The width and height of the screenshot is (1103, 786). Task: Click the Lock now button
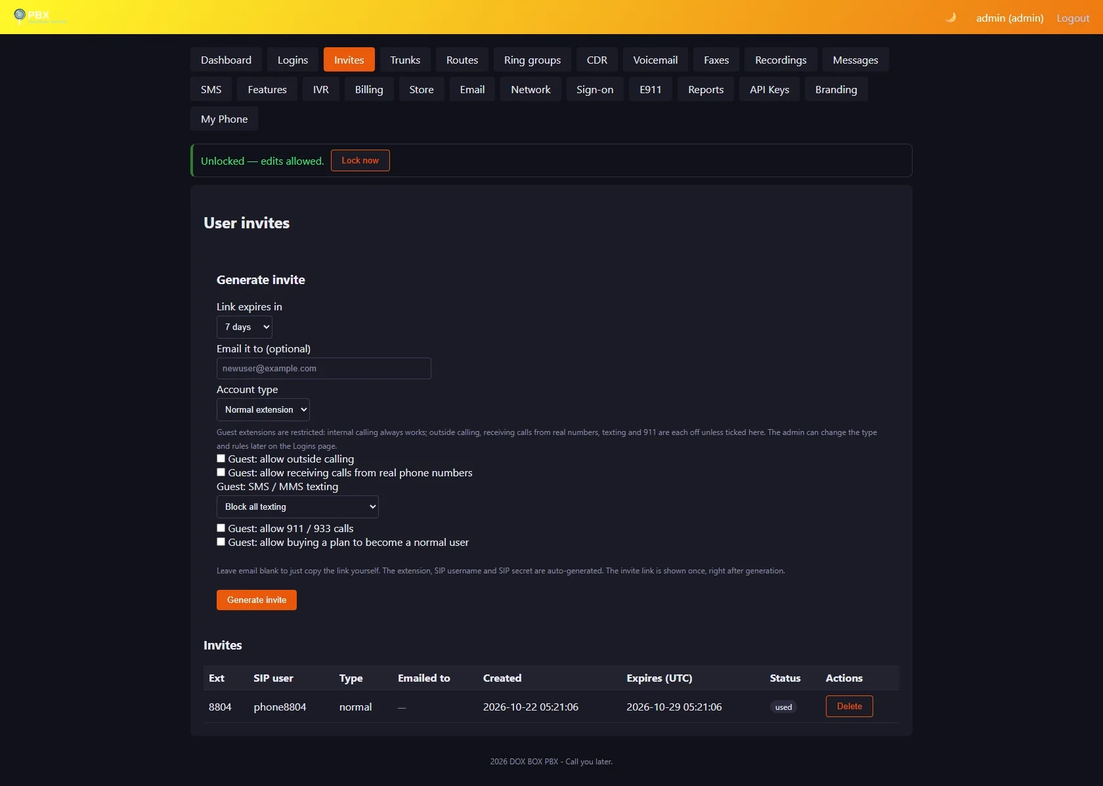pyautogui.click(x=360, y=160)
